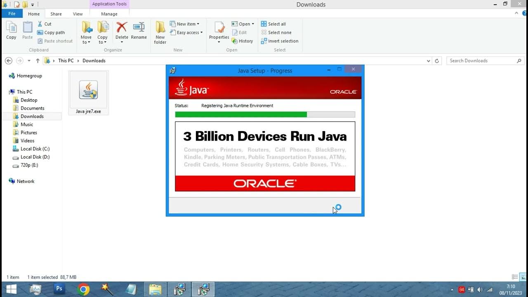
Task: Click Select none in ribbon
Action: [x=276, y=33]
